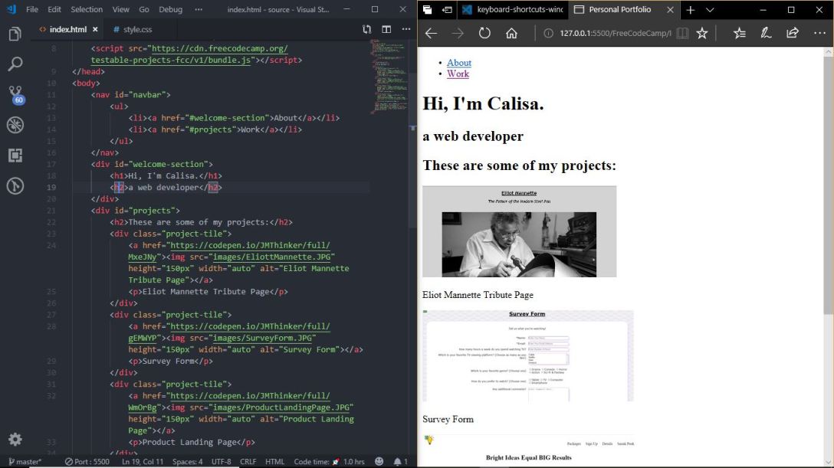Screen dimensions: 834x468
Task: Open the HTML language mode selector
Action: coord(274,462)
